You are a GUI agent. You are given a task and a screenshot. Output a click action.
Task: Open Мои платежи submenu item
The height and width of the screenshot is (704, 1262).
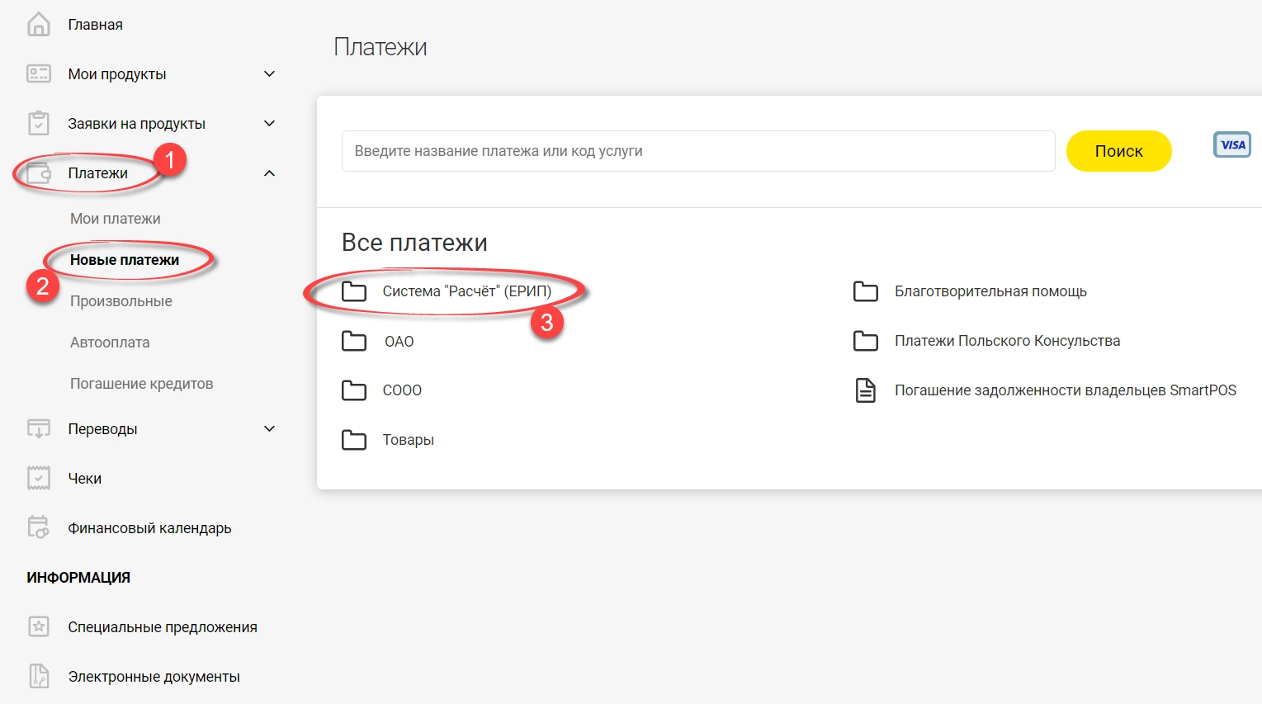(116, 219)
